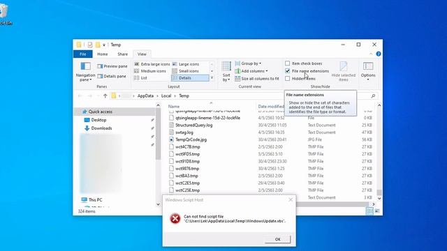Image resolution: width=447 pixels, height=251 pixels.
Task: Click the search magnifier icon
Action: click(373, 96)
